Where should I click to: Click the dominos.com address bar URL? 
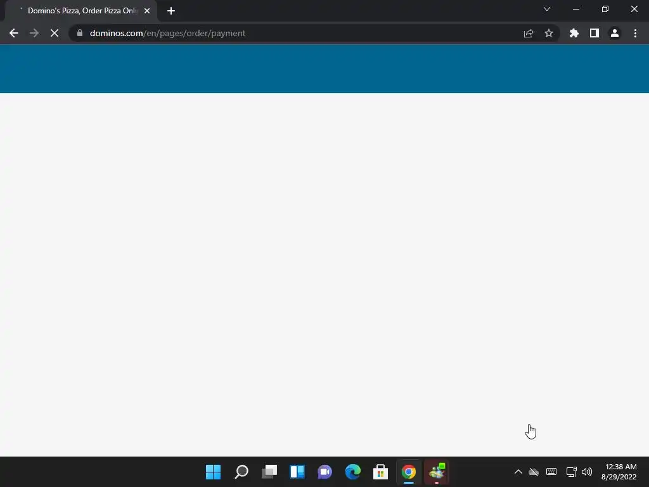click(x=167, y=33)
